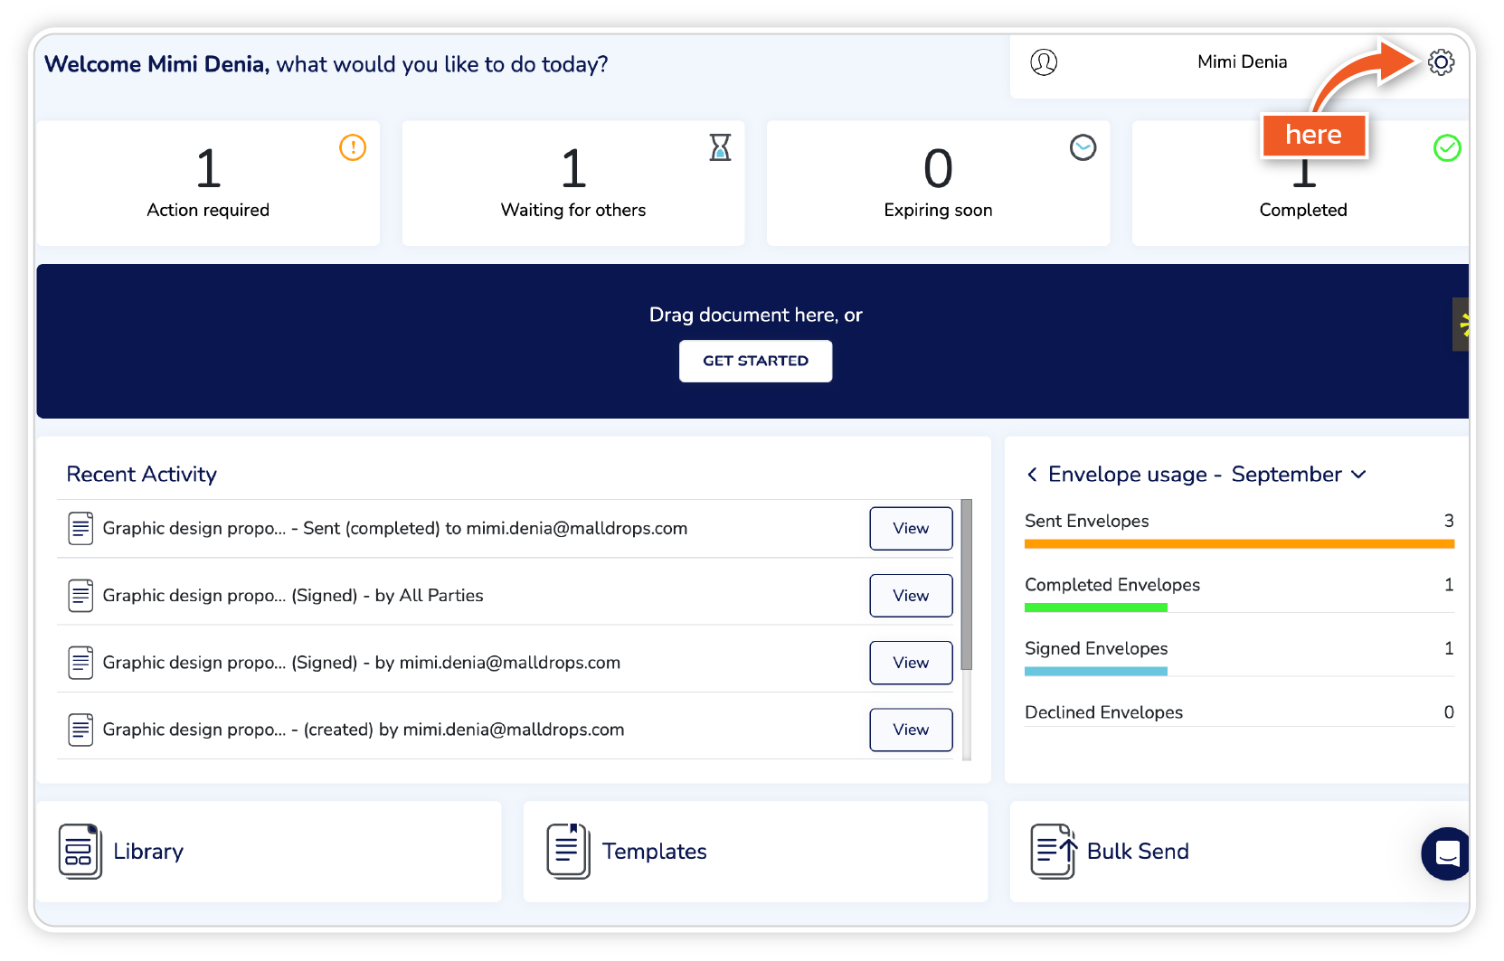Screen dimensions: 1504x961
Task: Open the Expiring soon card
Action: point(938,184)
